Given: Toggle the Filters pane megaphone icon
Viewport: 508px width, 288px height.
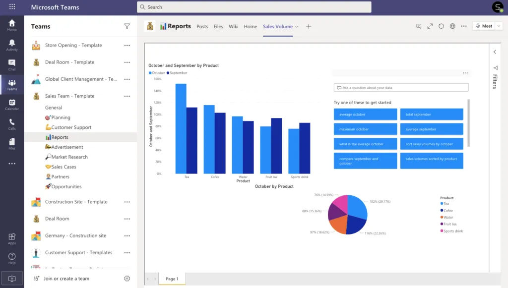Looking at the screenshot, I should pos(496,68).
